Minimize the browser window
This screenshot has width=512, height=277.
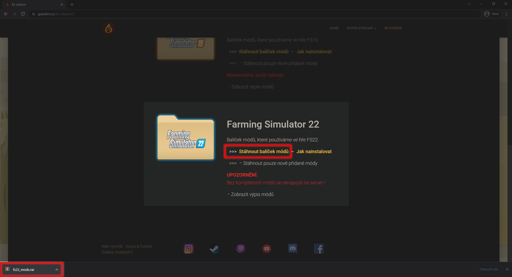point(481,4)
